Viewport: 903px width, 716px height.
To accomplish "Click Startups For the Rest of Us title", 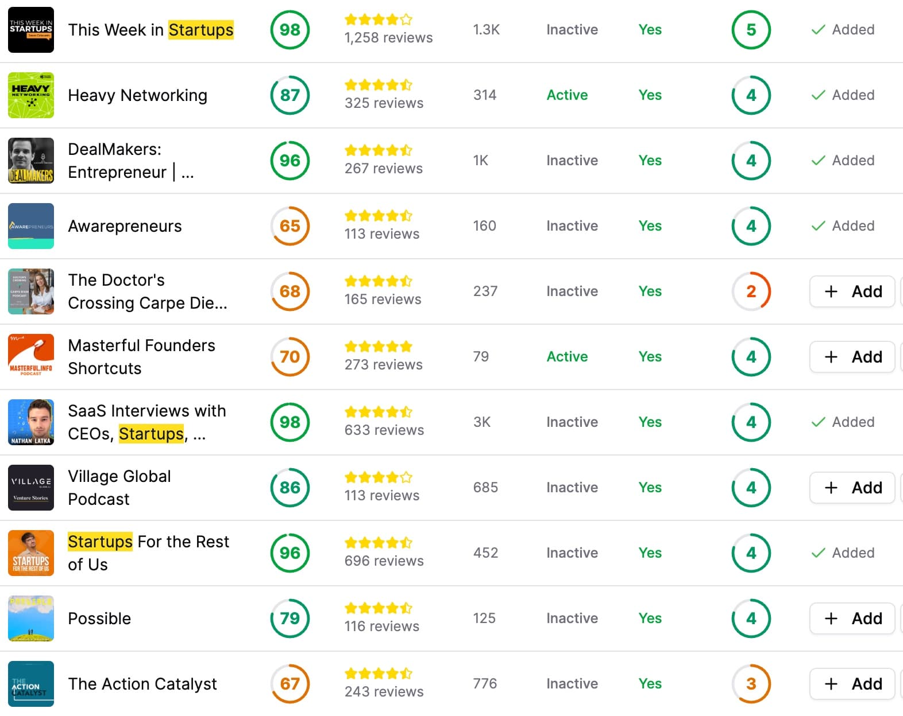I will click(148, 553).
